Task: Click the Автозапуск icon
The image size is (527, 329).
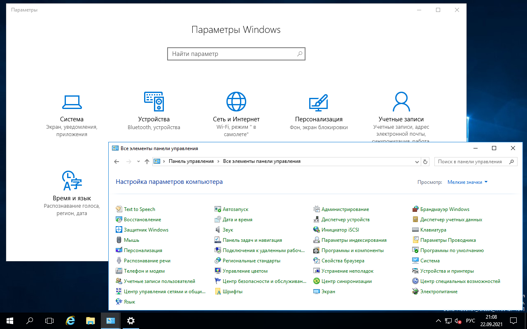Action: pos(218,209)
